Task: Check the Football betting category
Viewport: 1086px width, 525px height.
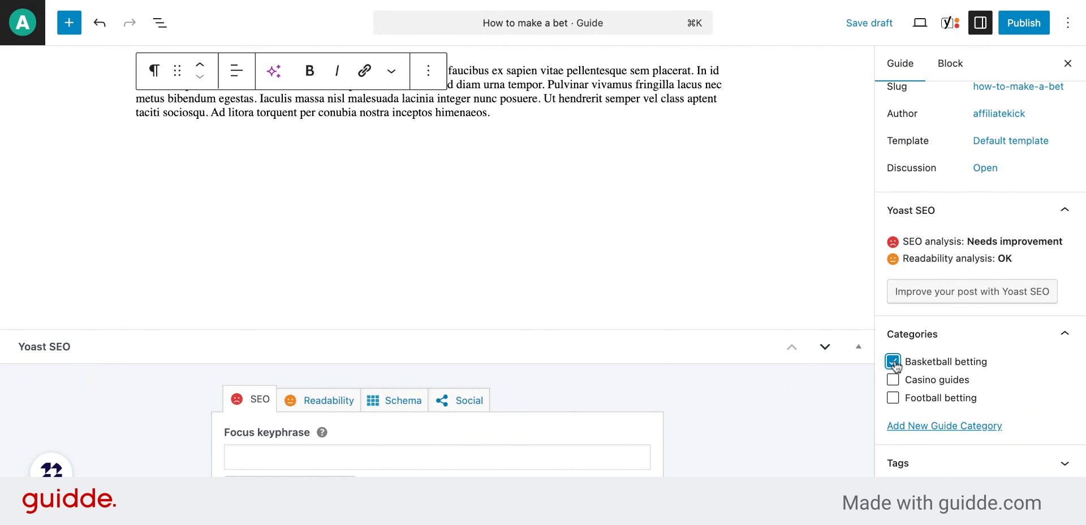Action: [x=893, y=398]
